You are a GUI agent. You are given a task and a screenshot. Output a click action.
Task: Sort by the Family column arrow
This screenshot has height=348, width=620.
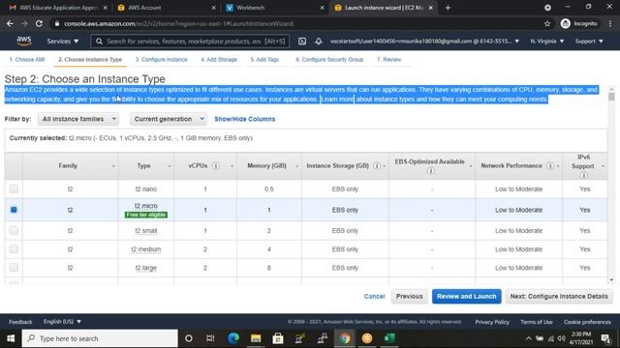tap(113, 166)
